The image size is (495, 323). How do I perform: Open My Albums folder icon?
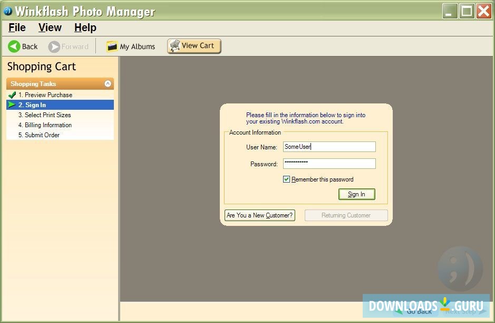pyautogui.click(x=112, y=46)
